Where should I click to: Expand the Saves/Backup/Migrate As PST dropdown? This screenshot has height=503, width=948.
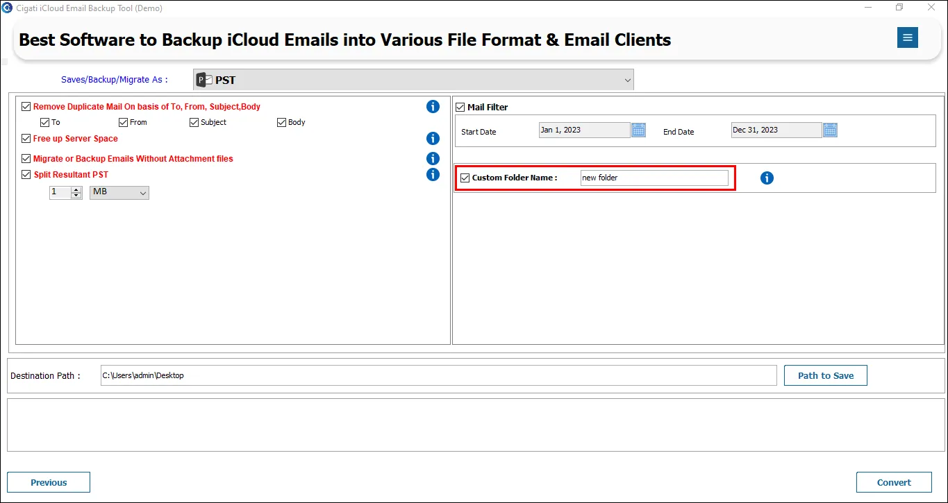click(413, 80)
